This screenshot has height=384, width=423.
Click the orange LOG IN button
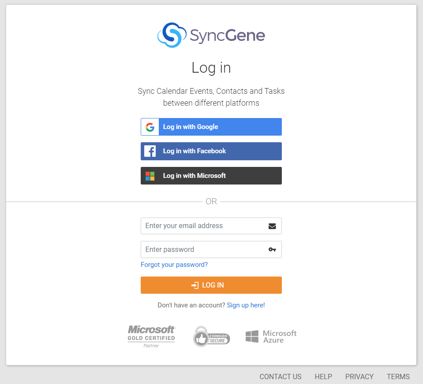(x=211, y=285)
